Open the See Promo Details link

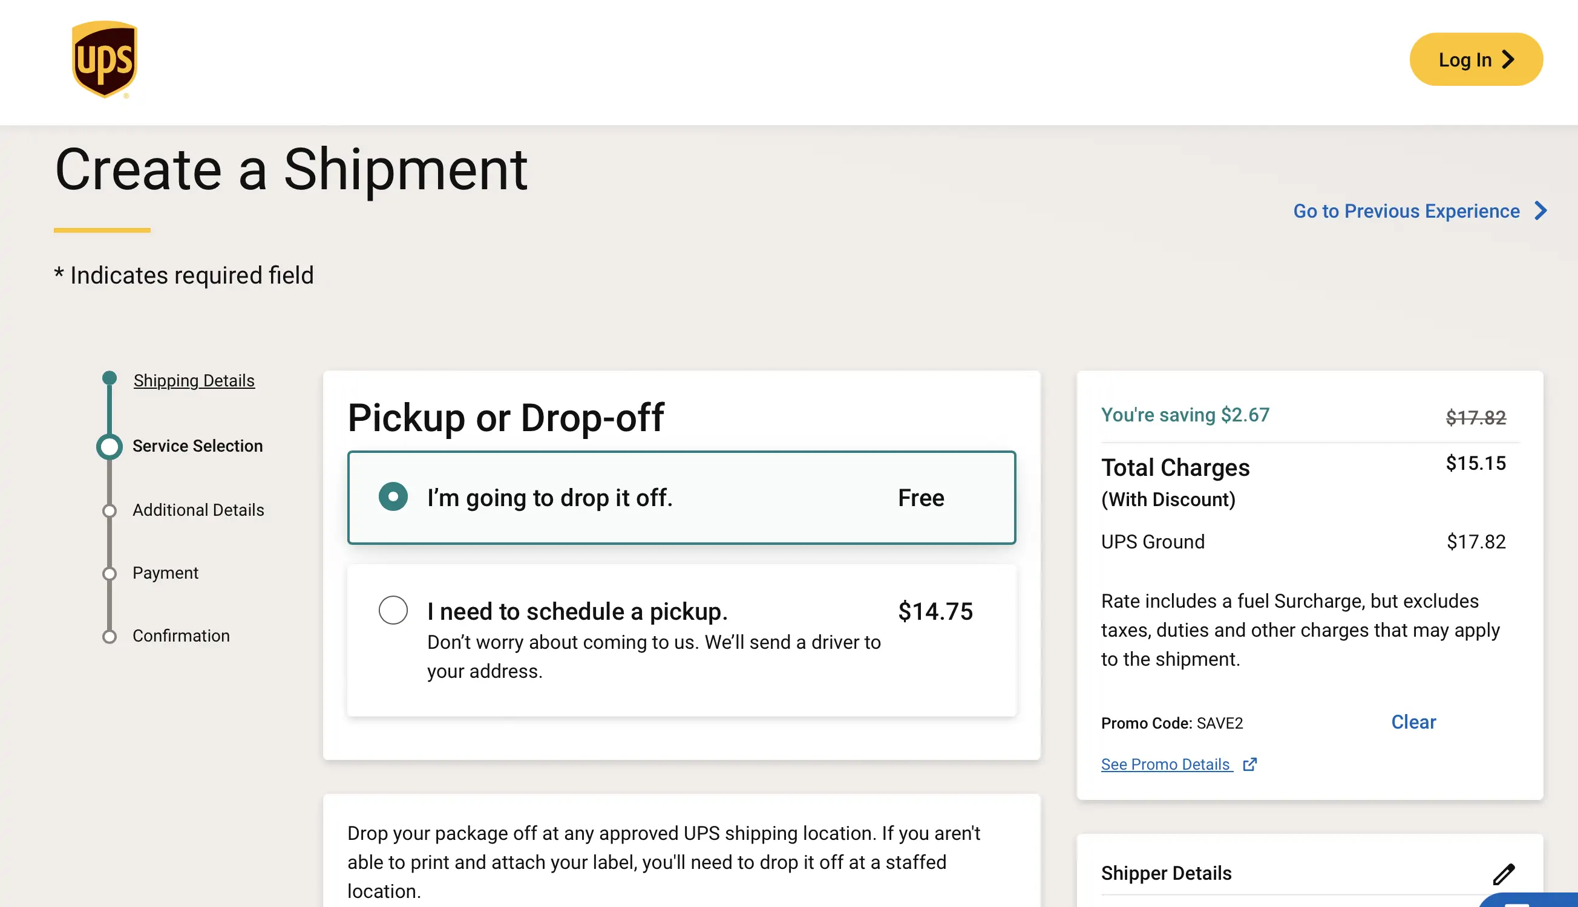point(1166,764)
